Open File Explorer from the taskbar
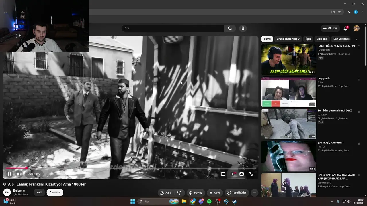 184,201
